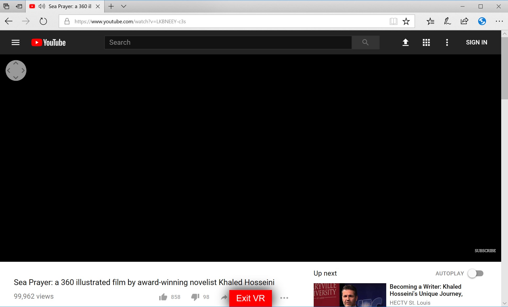The image size is (508, 307).
Task: Dislike the video with thumbs down
Action: (x=195, y=297)
